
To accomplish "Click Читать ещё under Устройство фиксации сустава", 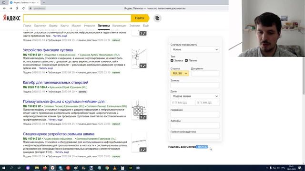I will click(x=46, y=68).
